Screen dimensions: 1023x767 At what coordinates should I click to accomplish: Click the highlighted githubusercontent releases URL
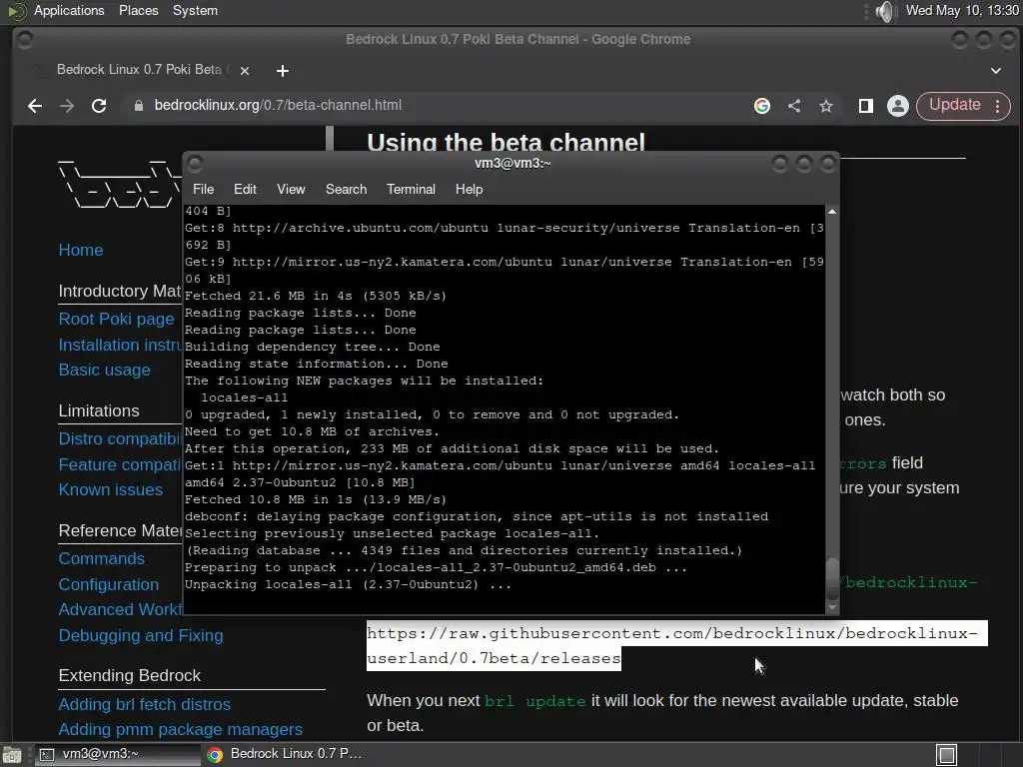[676, 646]
